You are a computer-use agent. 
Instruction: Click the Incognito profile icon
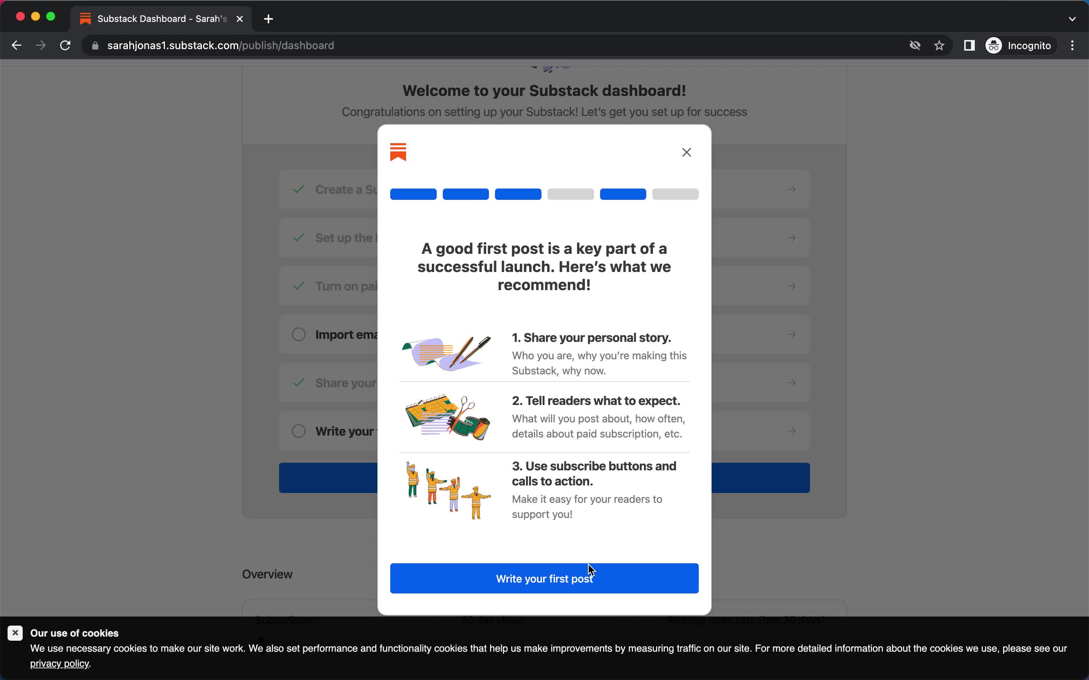tap(994, 45)
